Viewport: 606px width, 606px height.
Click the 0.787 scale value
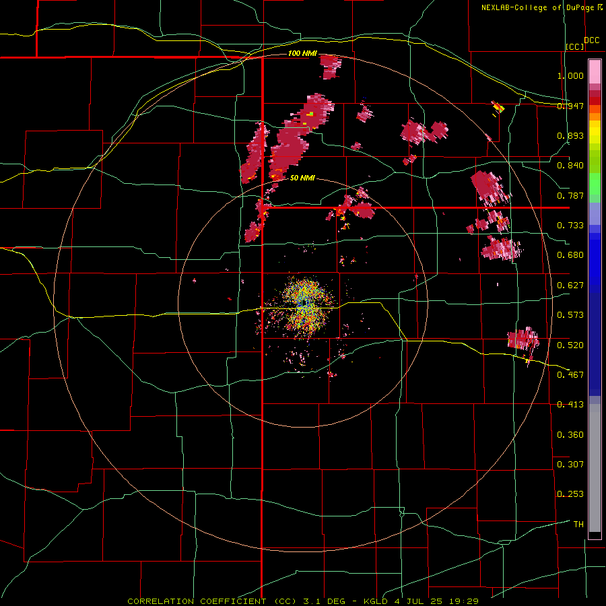coord(570,195)
